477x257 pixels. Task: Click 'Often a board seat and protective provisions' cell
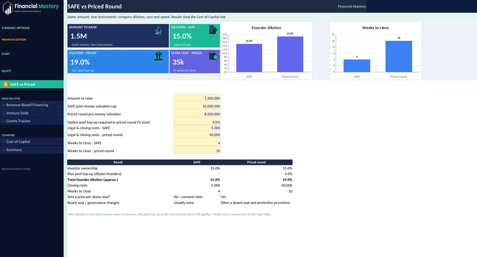pos(255,203)
